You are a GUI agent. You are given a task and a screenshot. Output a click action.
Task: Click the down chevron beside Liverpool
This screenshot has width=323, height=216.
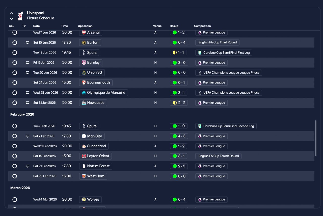[x=11, y=19]
